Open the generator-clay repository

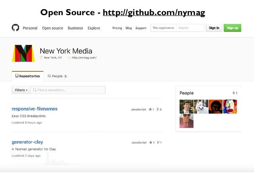27,142
